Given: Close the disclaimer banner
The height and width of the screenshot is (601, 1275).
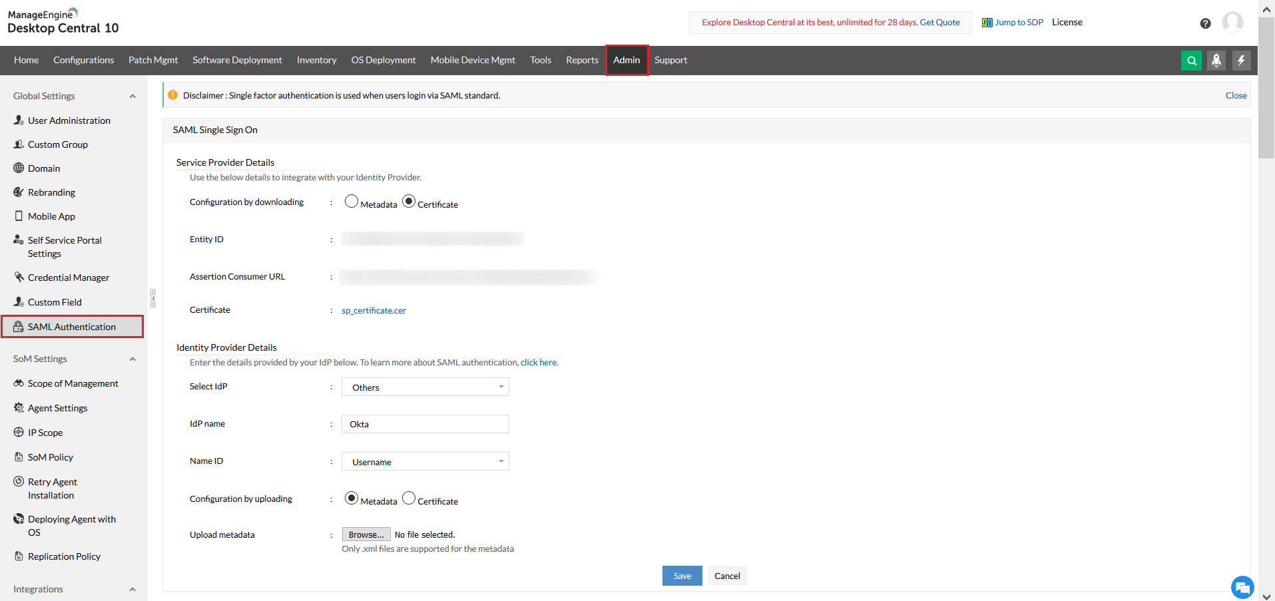Looking at the screenshot, I should 1236,96.
